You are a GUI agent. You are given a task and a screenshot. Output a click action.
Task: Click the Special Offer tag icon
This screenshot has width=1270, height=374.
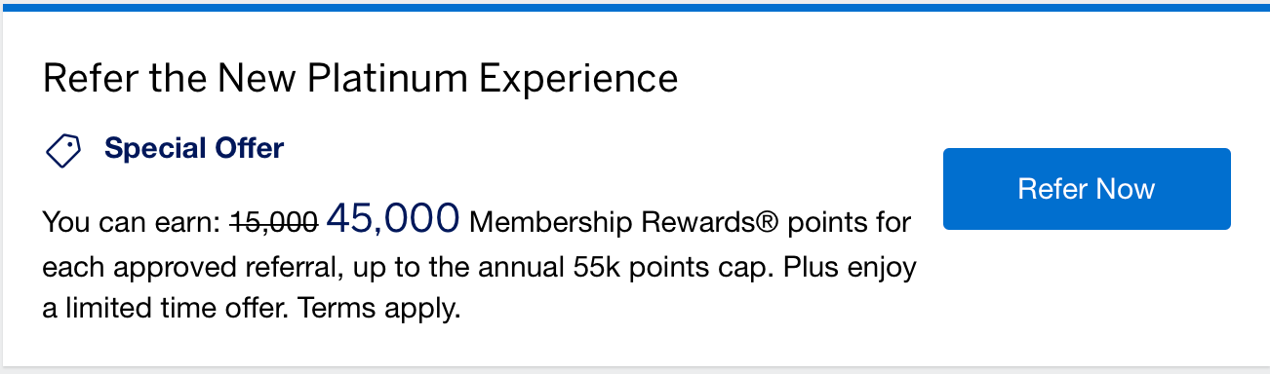(x=63, y=150)
